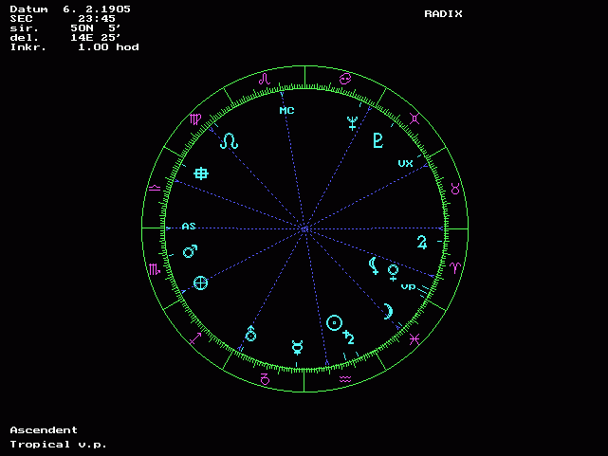The image size is (608, 456).
Task: Click the Libra scales glyph
Action: tap(155, 189)
